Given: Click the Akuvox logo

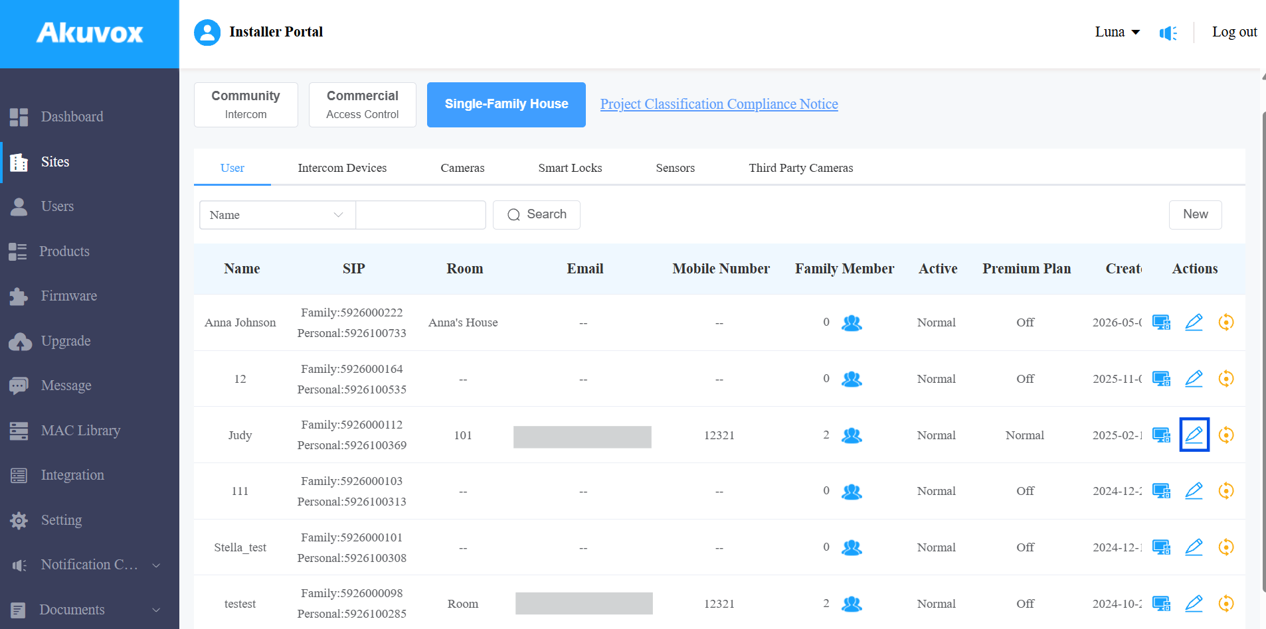Looking at the screenshot, I should 90,33.
